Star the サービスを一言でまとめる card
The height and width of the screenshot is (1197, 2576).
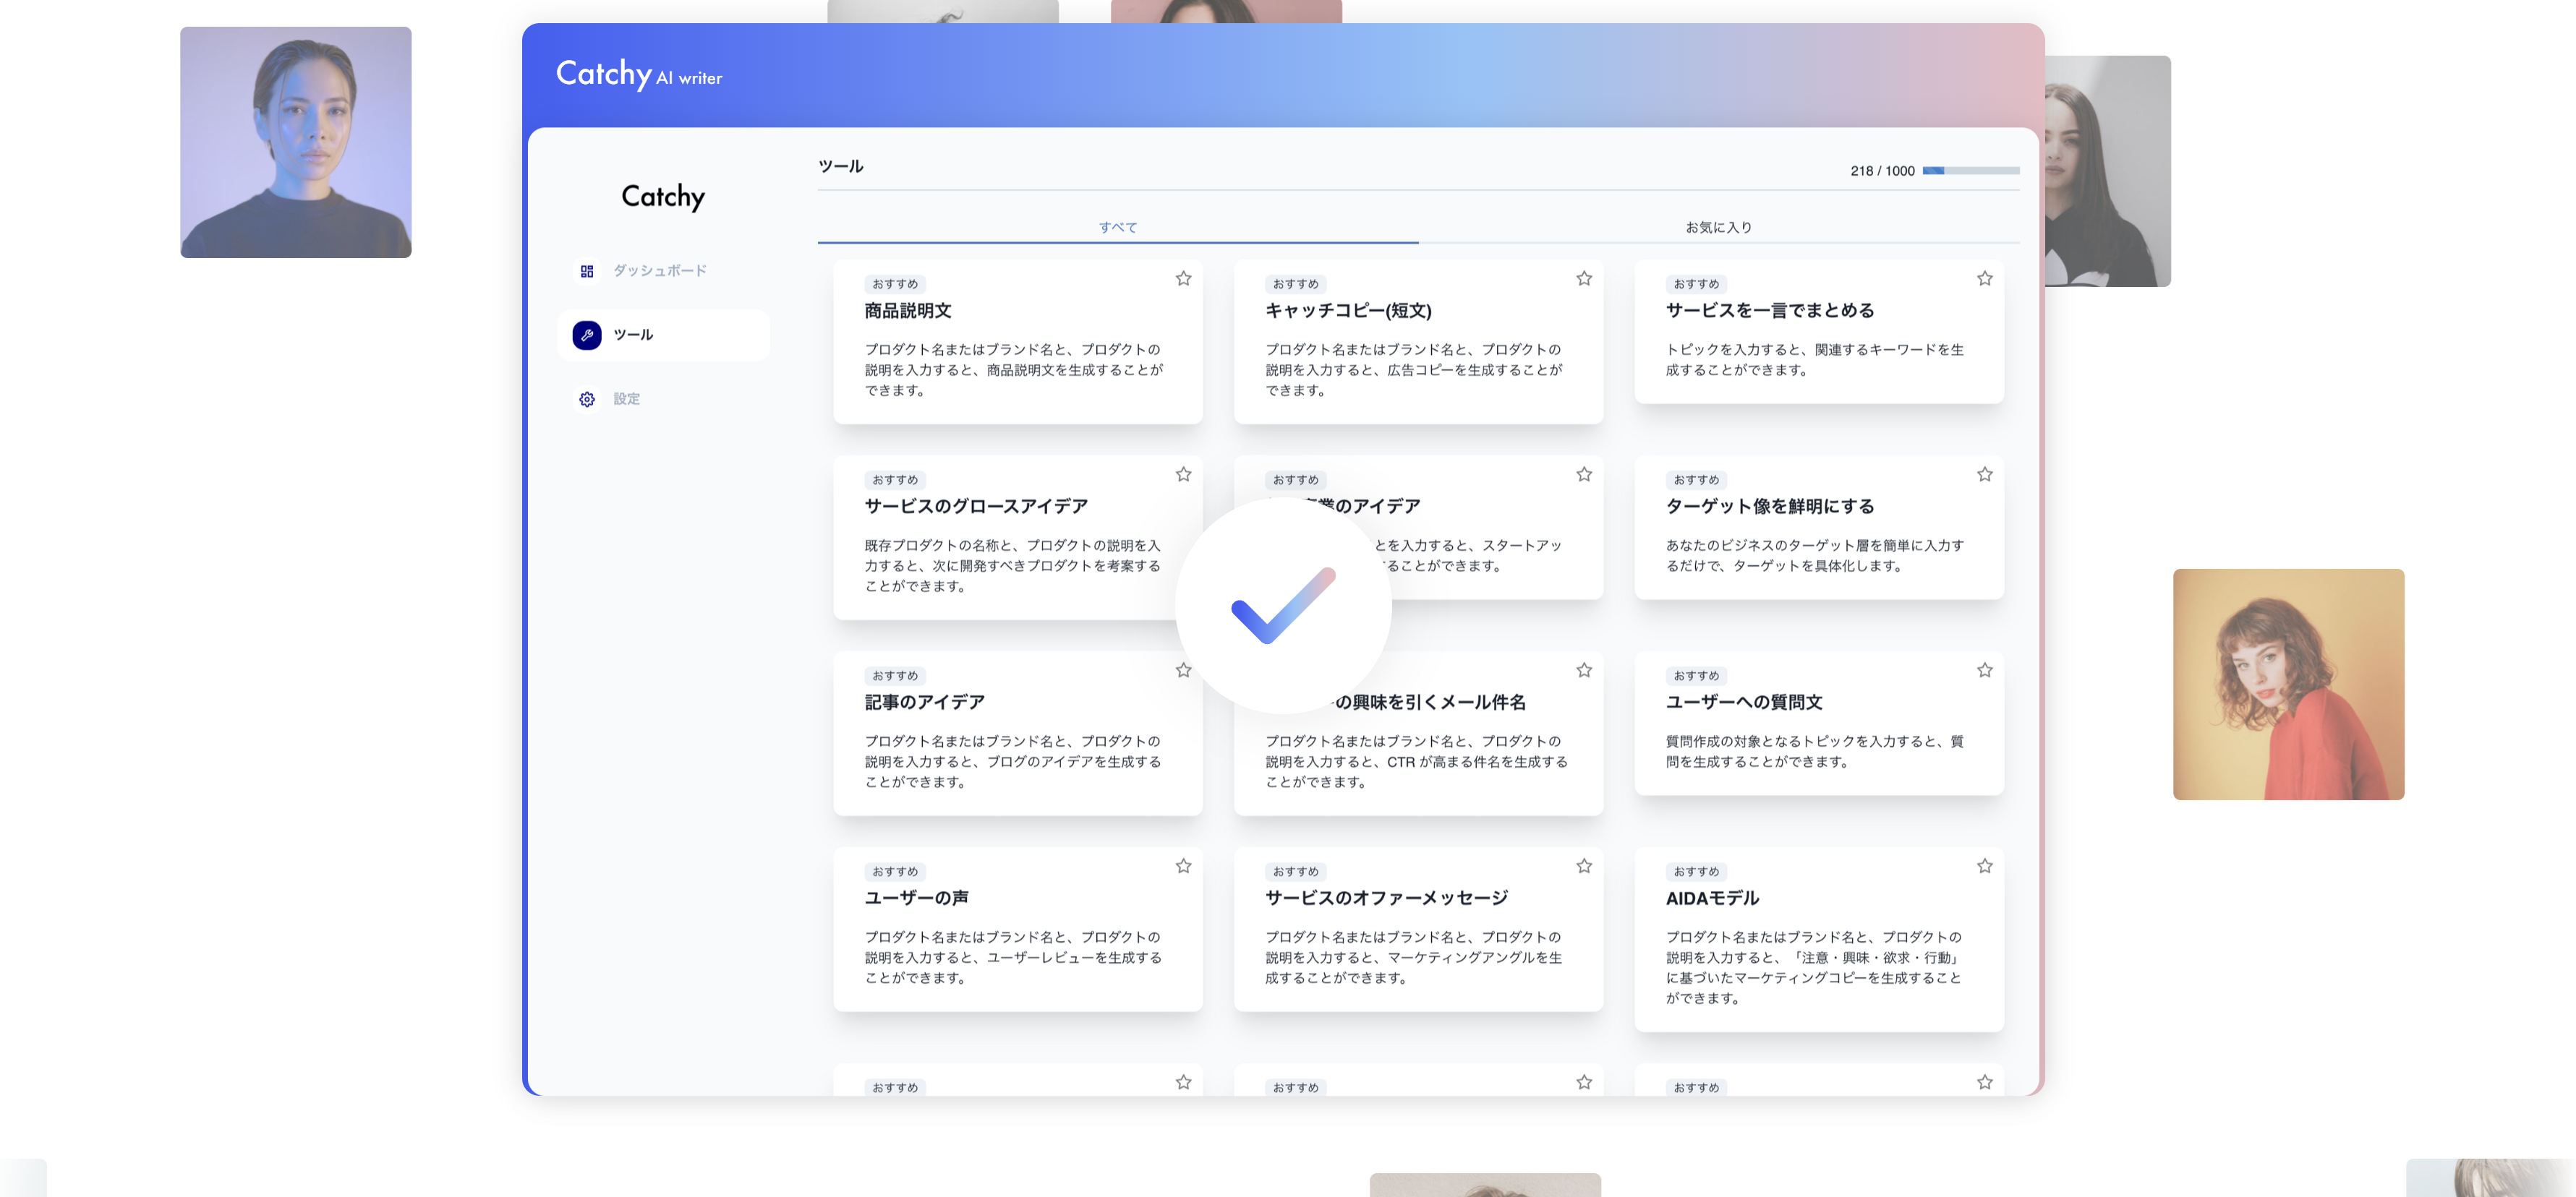coord(1984,279)
